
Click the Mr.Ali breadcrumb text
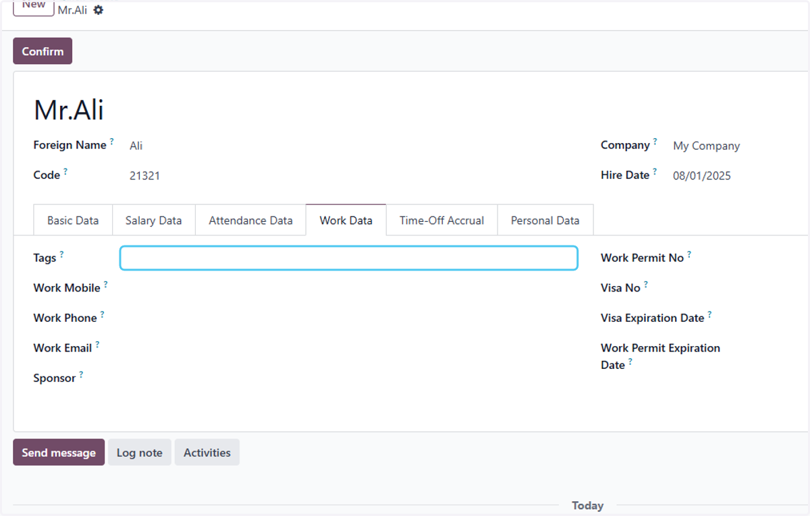72,10
